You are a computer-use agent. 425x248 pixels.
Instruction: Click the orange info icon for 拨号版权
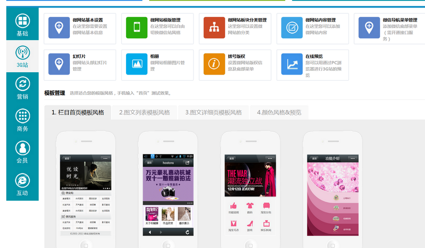(214, 64)
